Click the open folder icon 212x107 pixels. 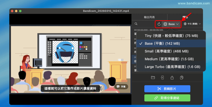(x=153, y=77)
